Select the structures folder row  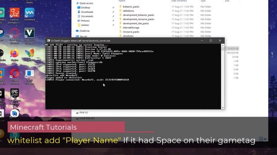click(x=166, y=36)
